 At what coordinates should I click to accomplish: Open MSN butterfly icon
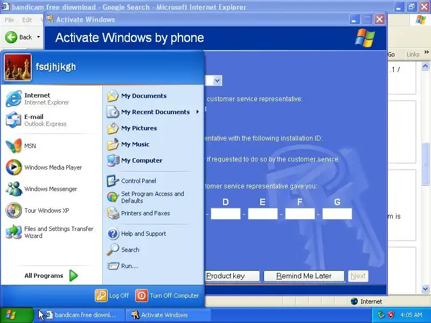pos(13,145)
